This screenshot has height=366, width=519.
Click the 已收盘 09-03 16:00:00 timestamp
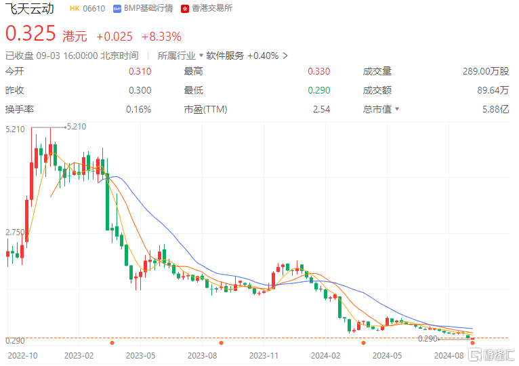[72, 56]
